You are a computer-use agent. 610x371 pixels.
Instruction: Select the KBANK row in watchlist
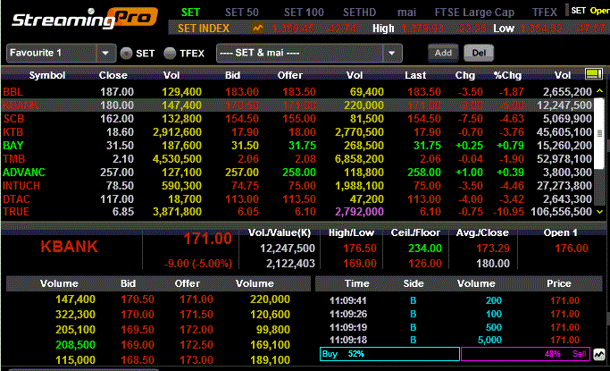click(x=297, y=105)
